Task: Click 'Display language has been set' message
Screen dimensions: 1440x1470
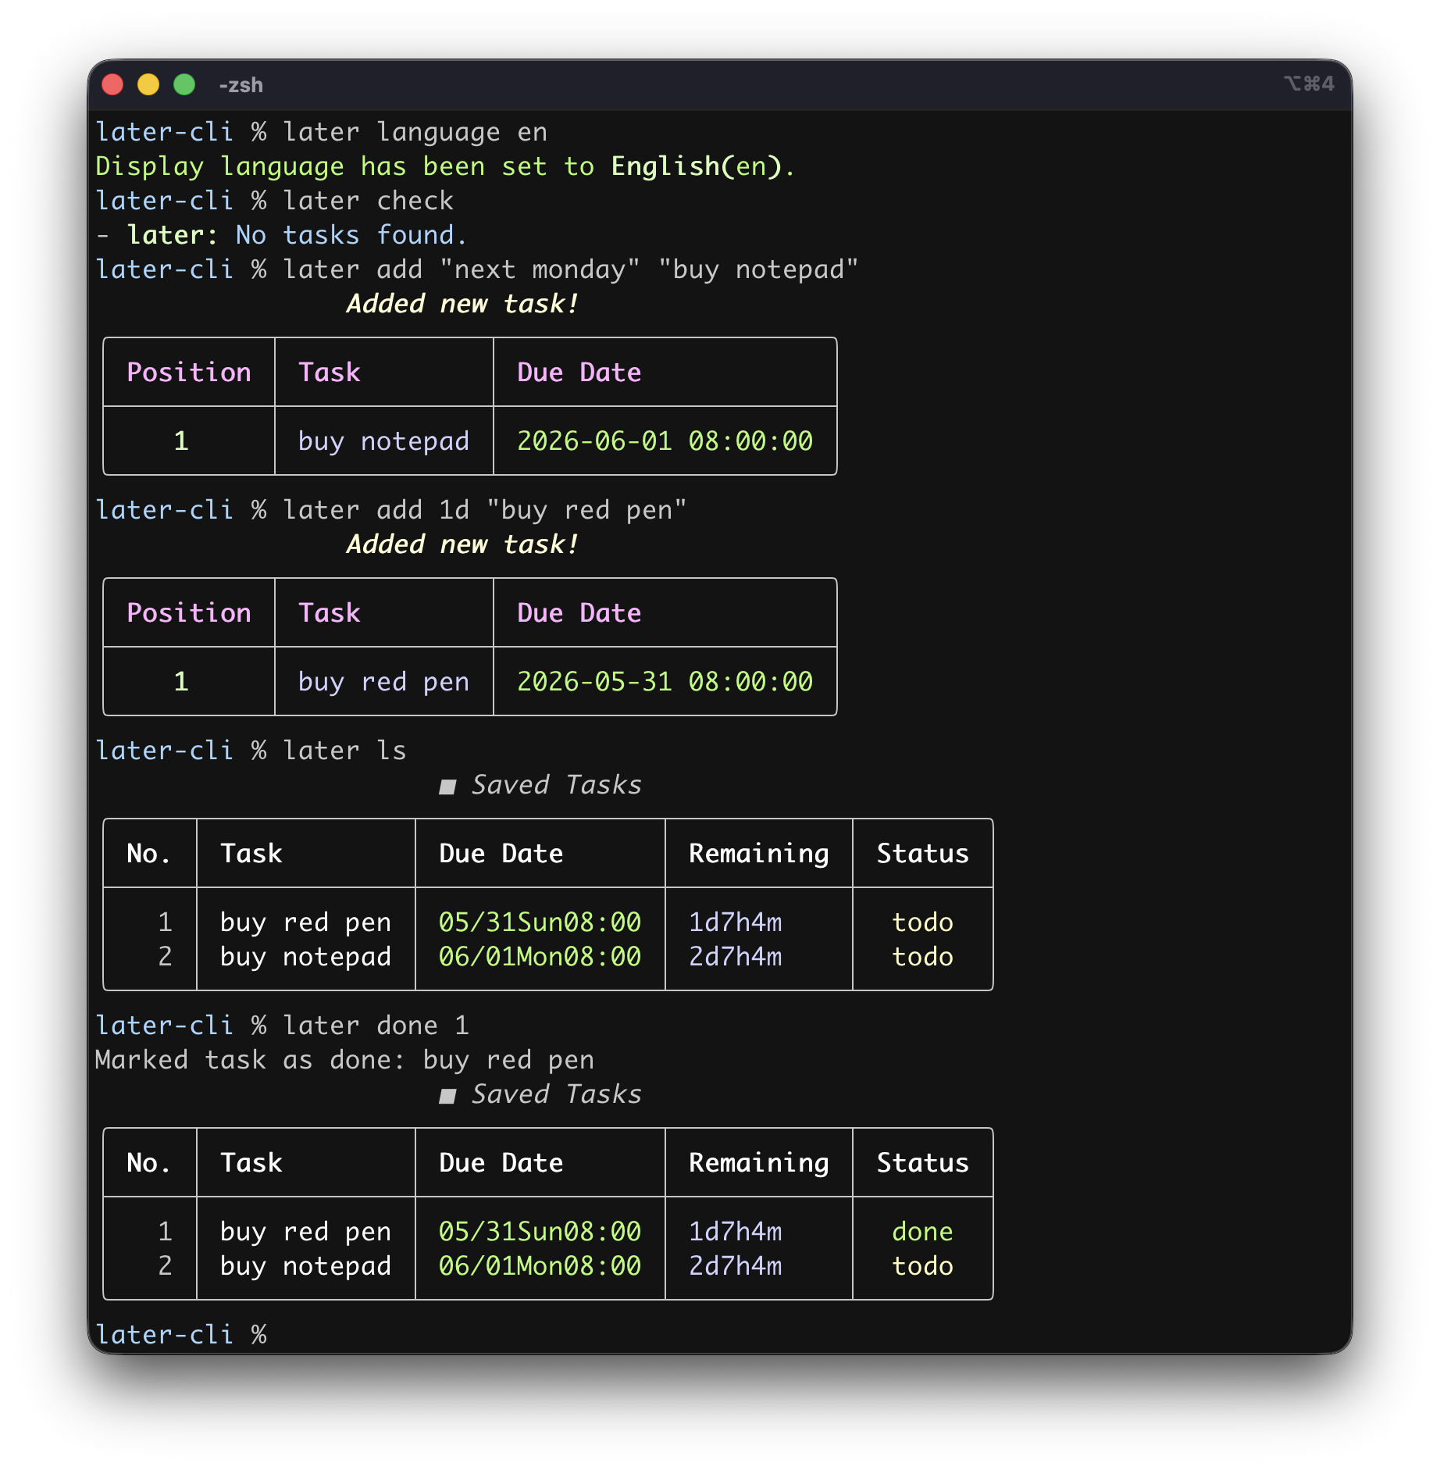Action: click(445, 166)
